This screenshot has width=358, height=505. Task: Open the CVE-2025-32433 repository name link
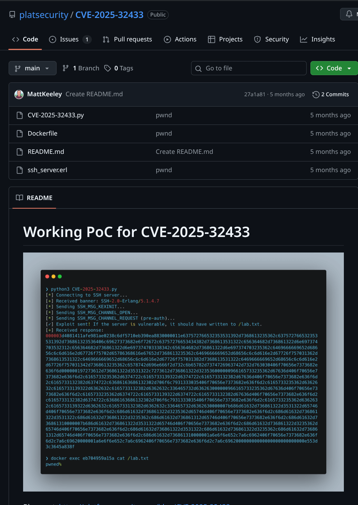click(109, 15)
